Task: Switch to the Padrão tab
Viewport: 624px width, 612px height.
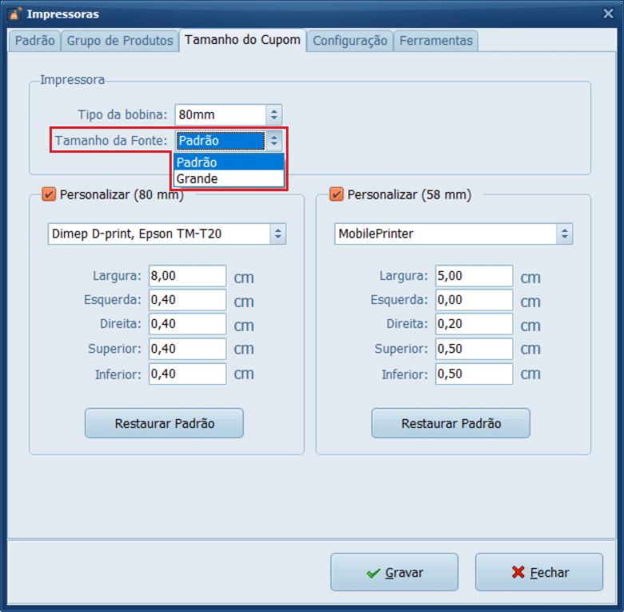Action: (x=34, y=41)
